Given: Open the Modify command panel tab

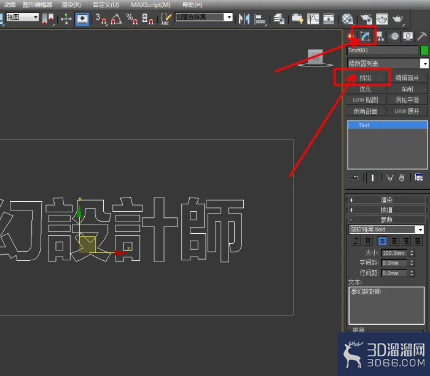Looking at the screenshot, I should pos(365,36).
